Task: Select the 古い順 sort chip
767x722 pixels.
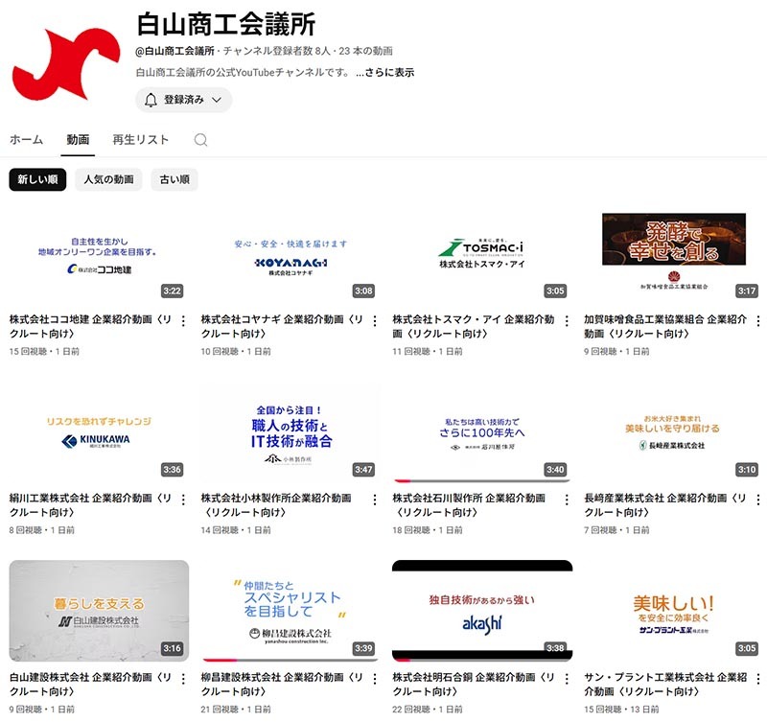Action: click(x=174, y=179)
